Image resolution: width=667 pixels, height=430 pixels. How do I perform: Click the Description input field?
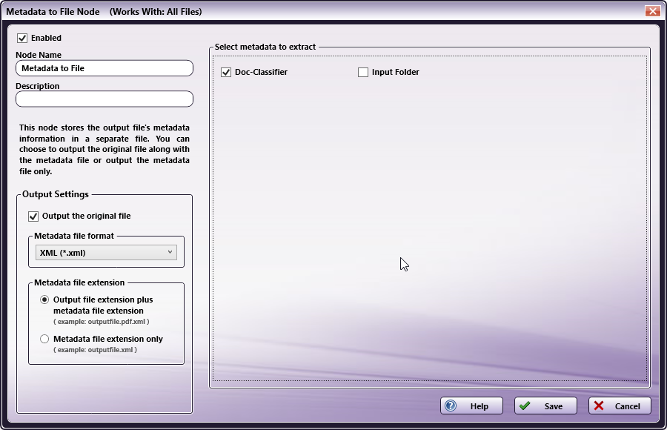coord(104,99)
